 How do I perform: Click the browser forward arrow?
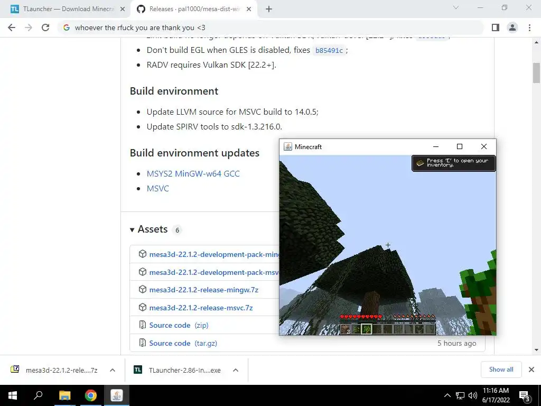coord(29,27)
